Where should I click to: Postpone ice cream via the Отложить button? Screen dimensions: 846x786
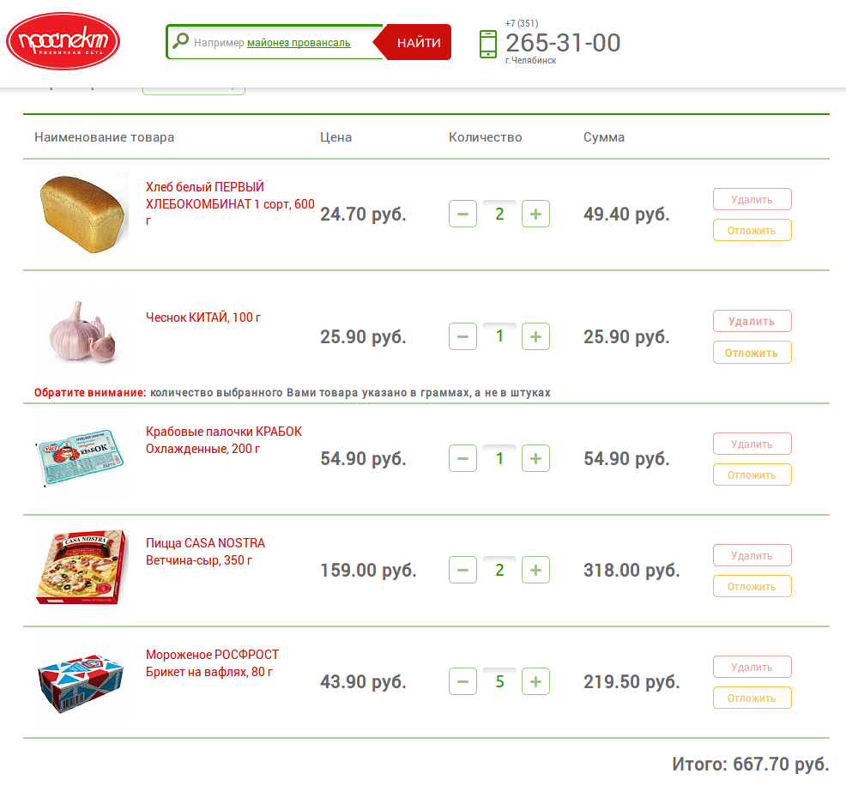(x=752, y=698)
